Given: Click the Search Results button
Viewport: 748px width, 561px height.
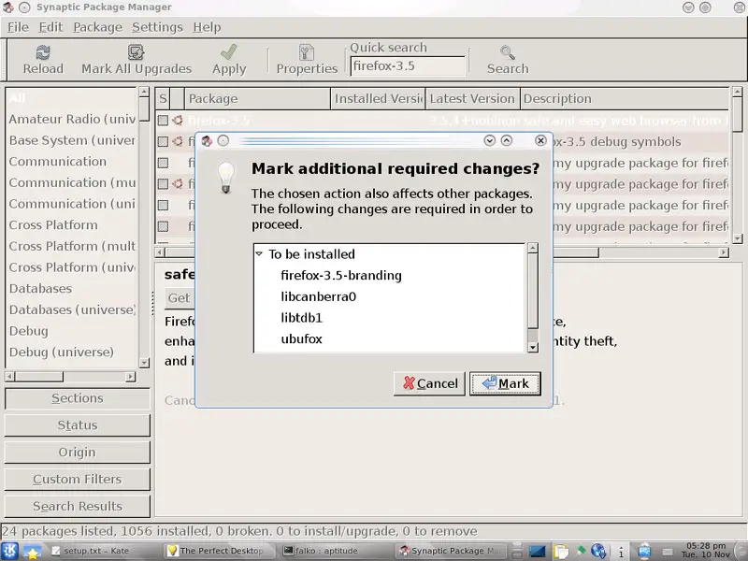Looking at the screenshot, I should point(78,506).
